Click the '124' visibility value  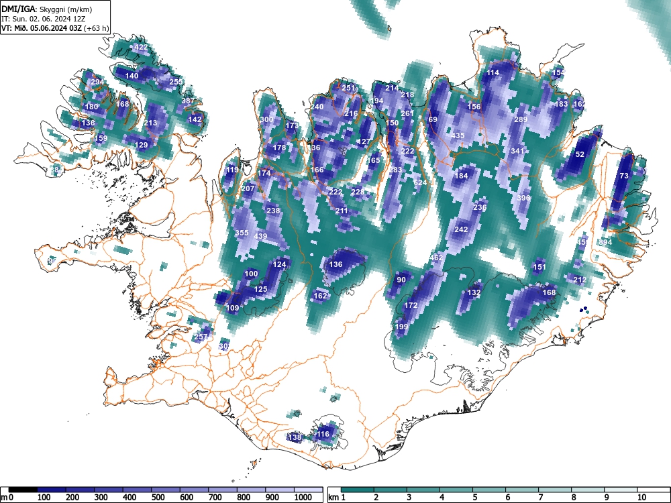tap(279, 264)
